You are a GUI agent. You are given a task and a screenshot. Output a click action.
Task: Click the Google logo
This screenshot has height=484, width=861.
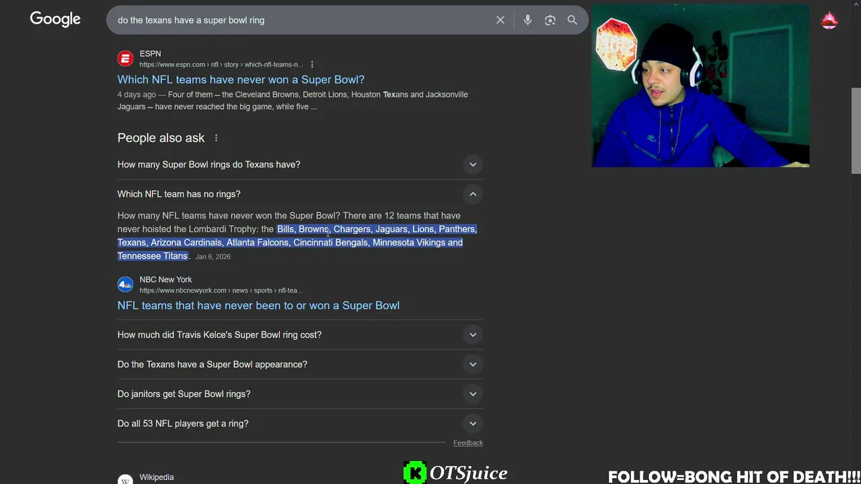pos(55,19)
